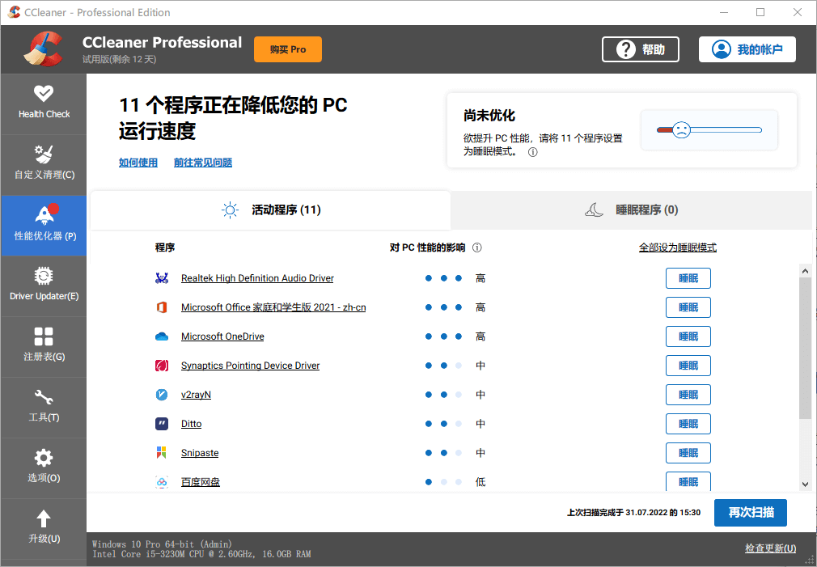Click the Windows 10 Pro 64-bit system info text
The height and width of the screenshot is (567, 817).
click(162, 544)
